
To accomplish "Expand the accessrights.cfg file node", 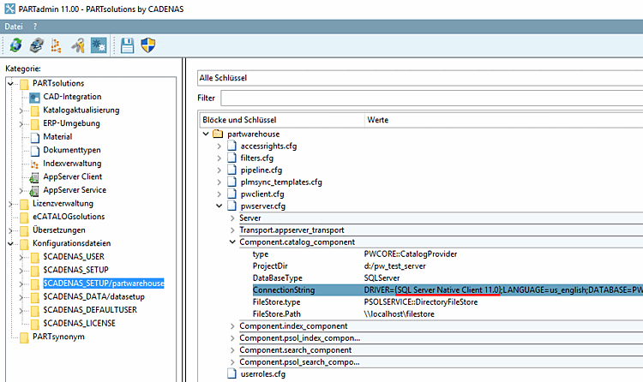I will pos(219,146).
